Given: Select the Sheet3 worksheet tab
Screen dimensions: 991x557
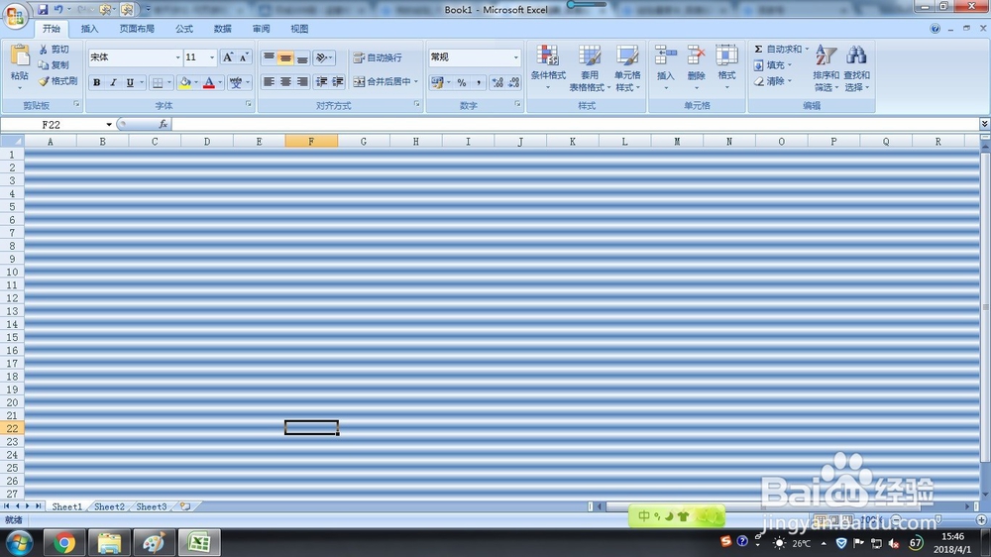Looking at the screenshot, I should [152, 506].
